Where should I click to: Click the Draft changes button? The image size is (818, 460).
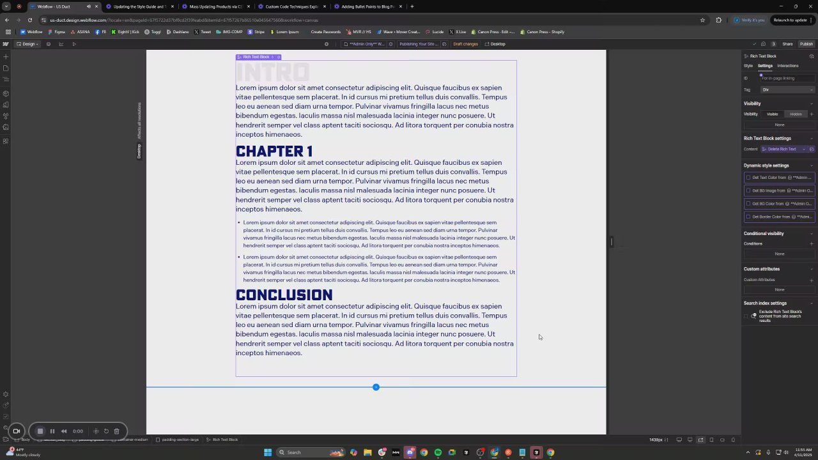[465, 44]
